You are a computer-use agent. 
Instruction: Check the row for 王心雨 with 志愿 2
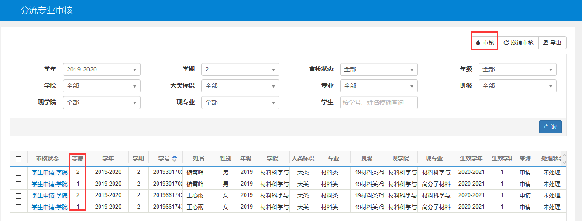(18, 196)
